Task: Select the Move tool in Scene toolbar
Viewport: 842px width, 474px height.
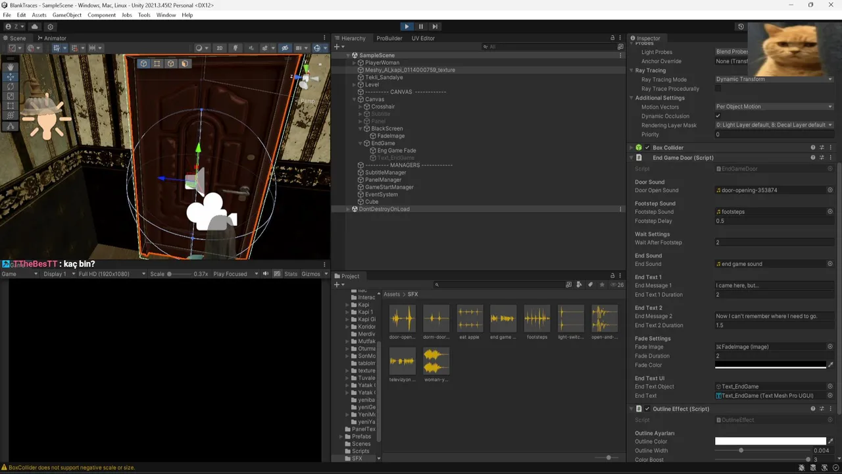Action: tap(11, 77)
